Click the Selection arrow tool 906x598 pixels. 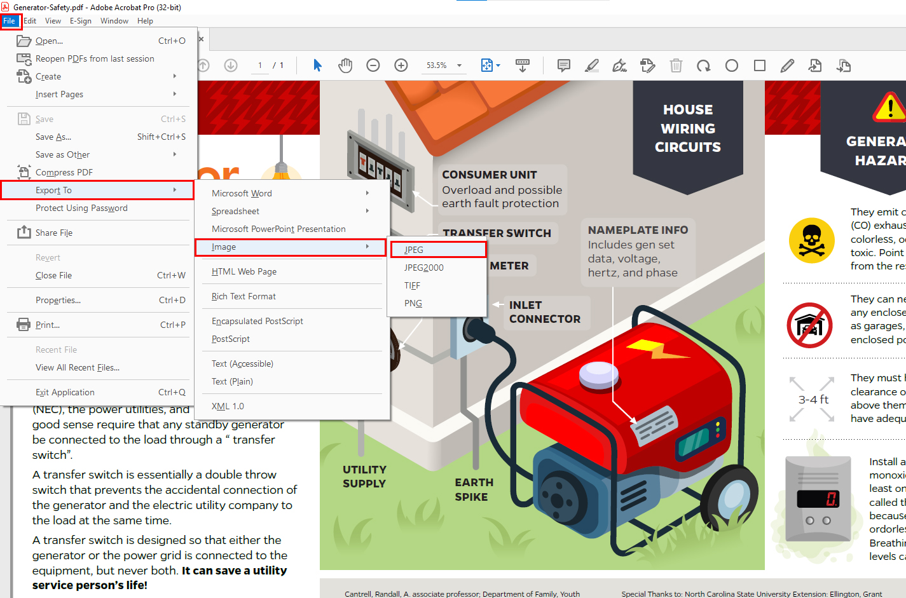point(317,65)
